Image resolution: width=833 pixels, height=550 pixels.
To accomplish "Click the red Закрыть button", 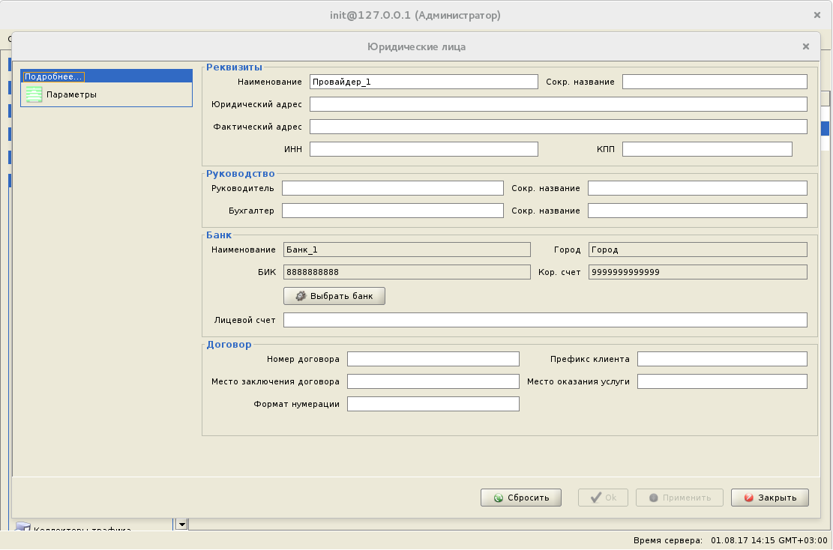I will click(x=769, y=498).
